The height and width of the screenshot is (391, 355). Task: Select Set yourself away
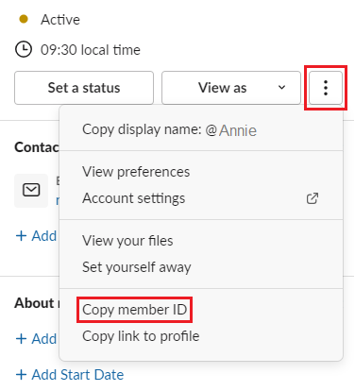[201, 267]
